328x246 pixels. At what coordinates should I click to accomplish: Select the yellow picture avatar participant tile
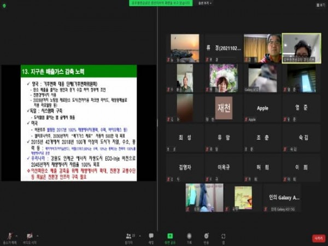point(243,198)
